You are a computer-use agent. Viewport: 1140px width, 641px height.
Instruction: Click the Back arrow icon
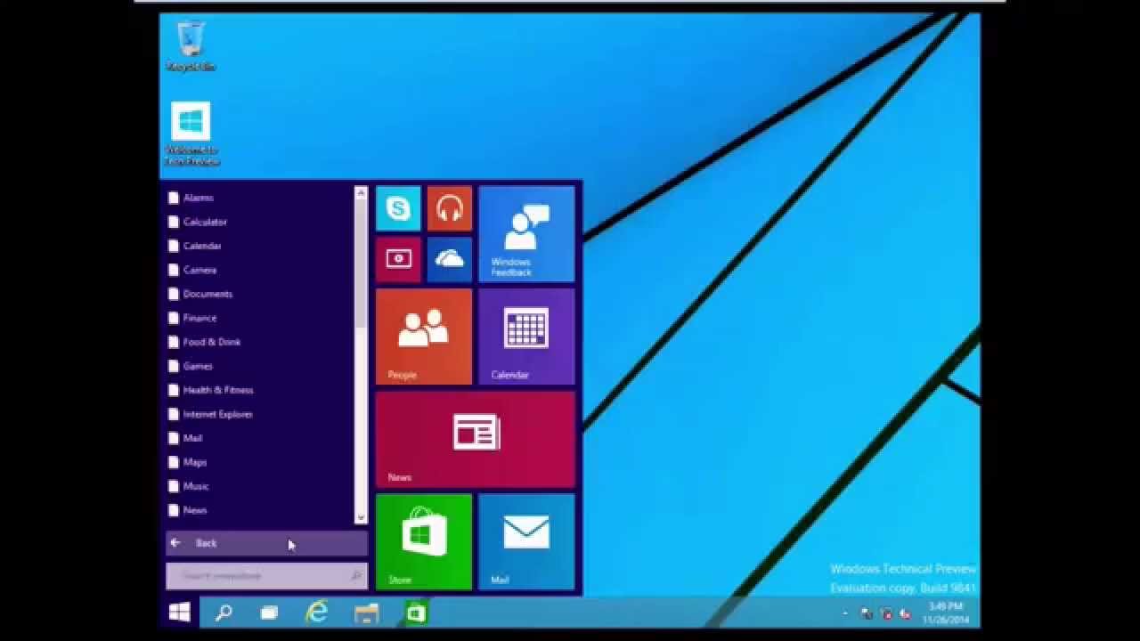point(175,542)
